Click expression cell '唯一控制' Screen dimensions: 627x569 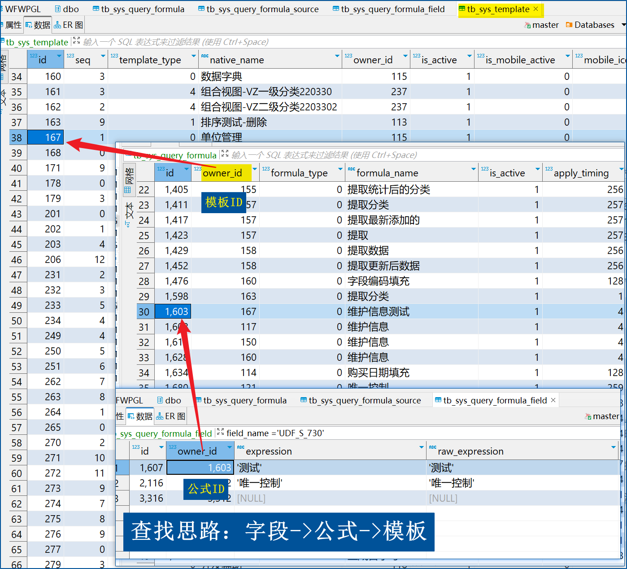330,483
